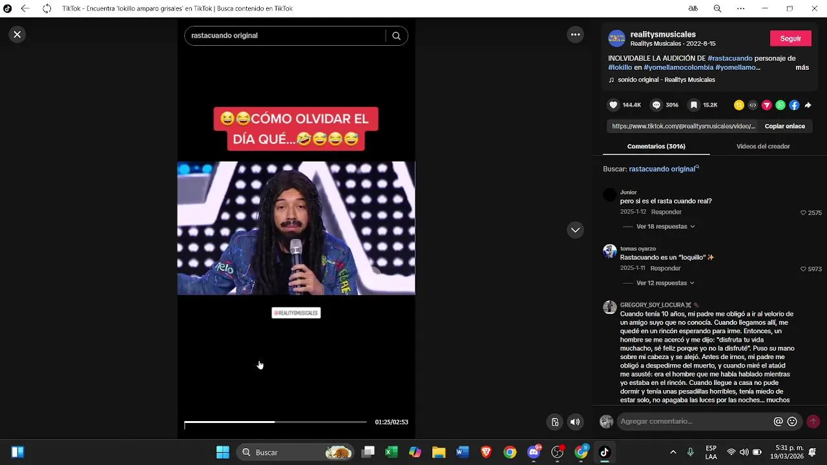Open the #rastacuando hashtag
The width and height of the screenshot is (827, 465).
(730, 58)
